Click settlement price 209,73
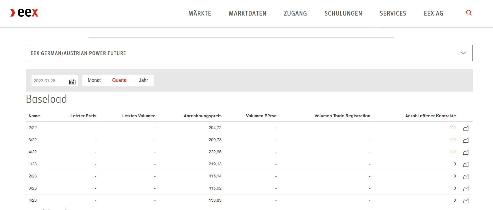Viewport: 493px width, 210px height. click(215, 140)
